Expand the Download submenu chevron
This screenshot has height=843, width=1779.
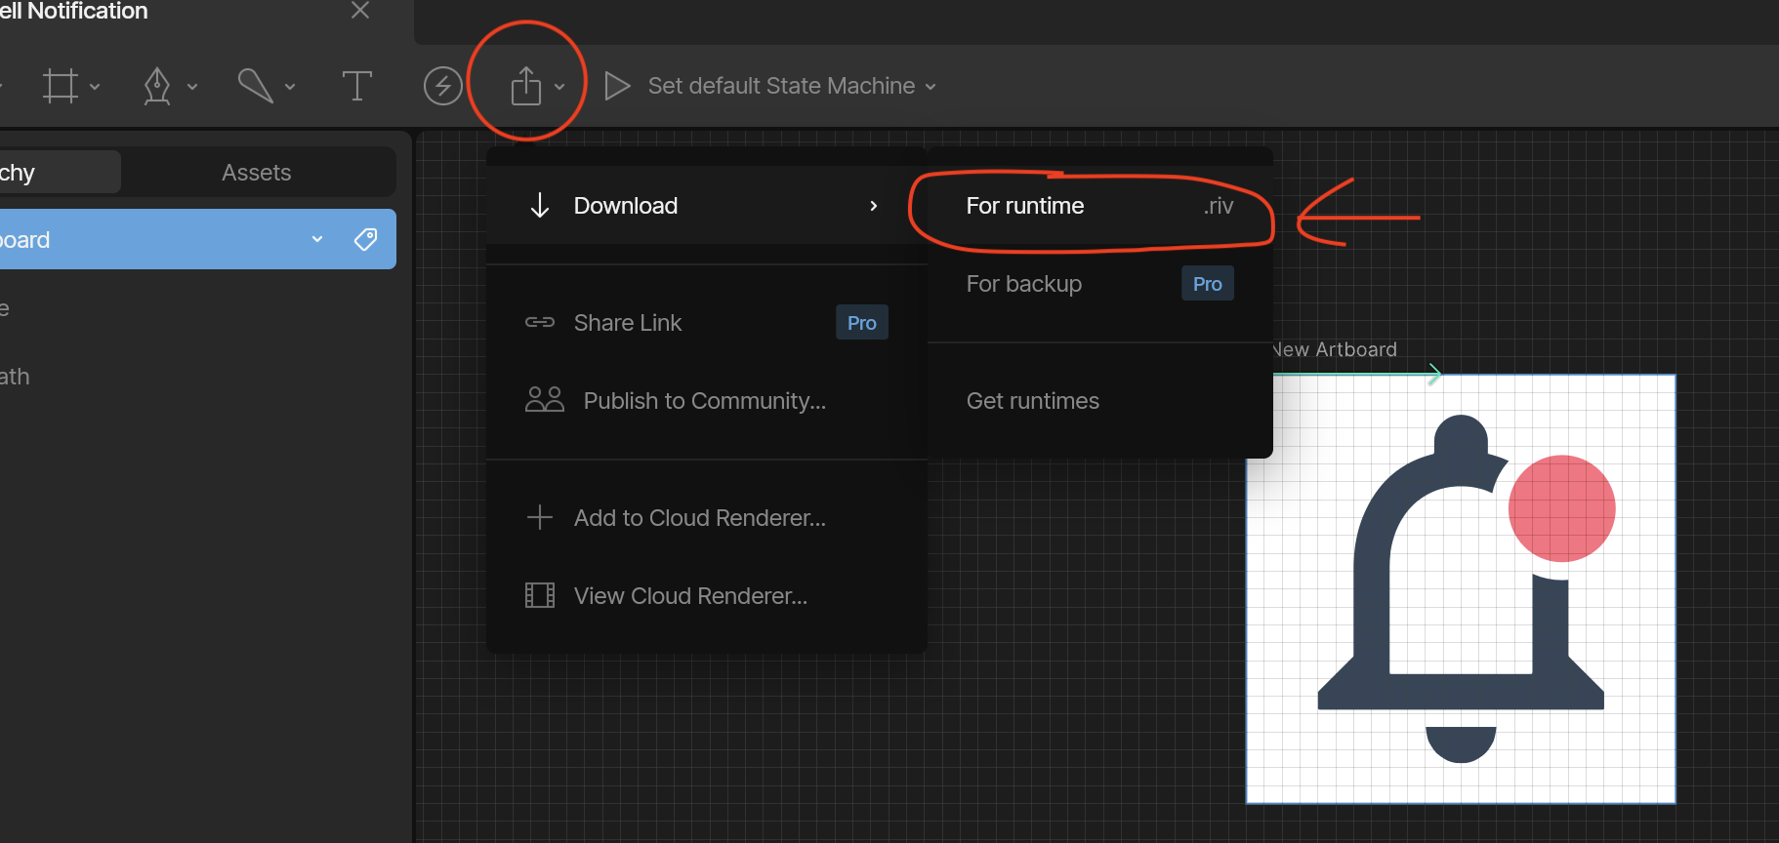874,206
